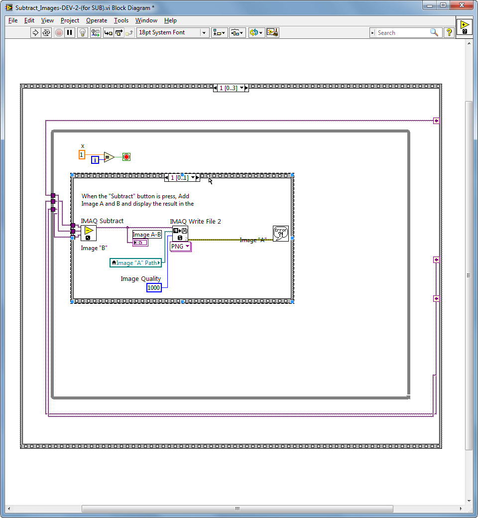
Task: Click the Run arrow toolbar button
Action: click(x=35, y=33)
